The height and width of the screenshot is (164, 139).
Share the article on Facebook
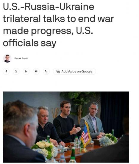6,71
